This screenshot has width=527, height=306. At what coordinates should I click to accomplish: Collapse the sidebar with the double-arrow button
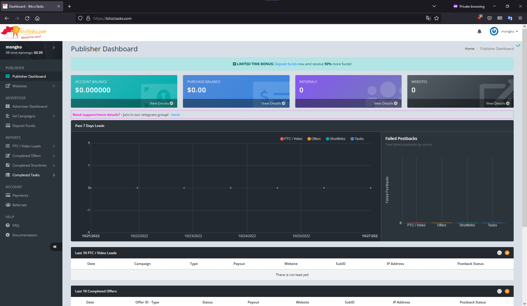[x=55, y=247]
